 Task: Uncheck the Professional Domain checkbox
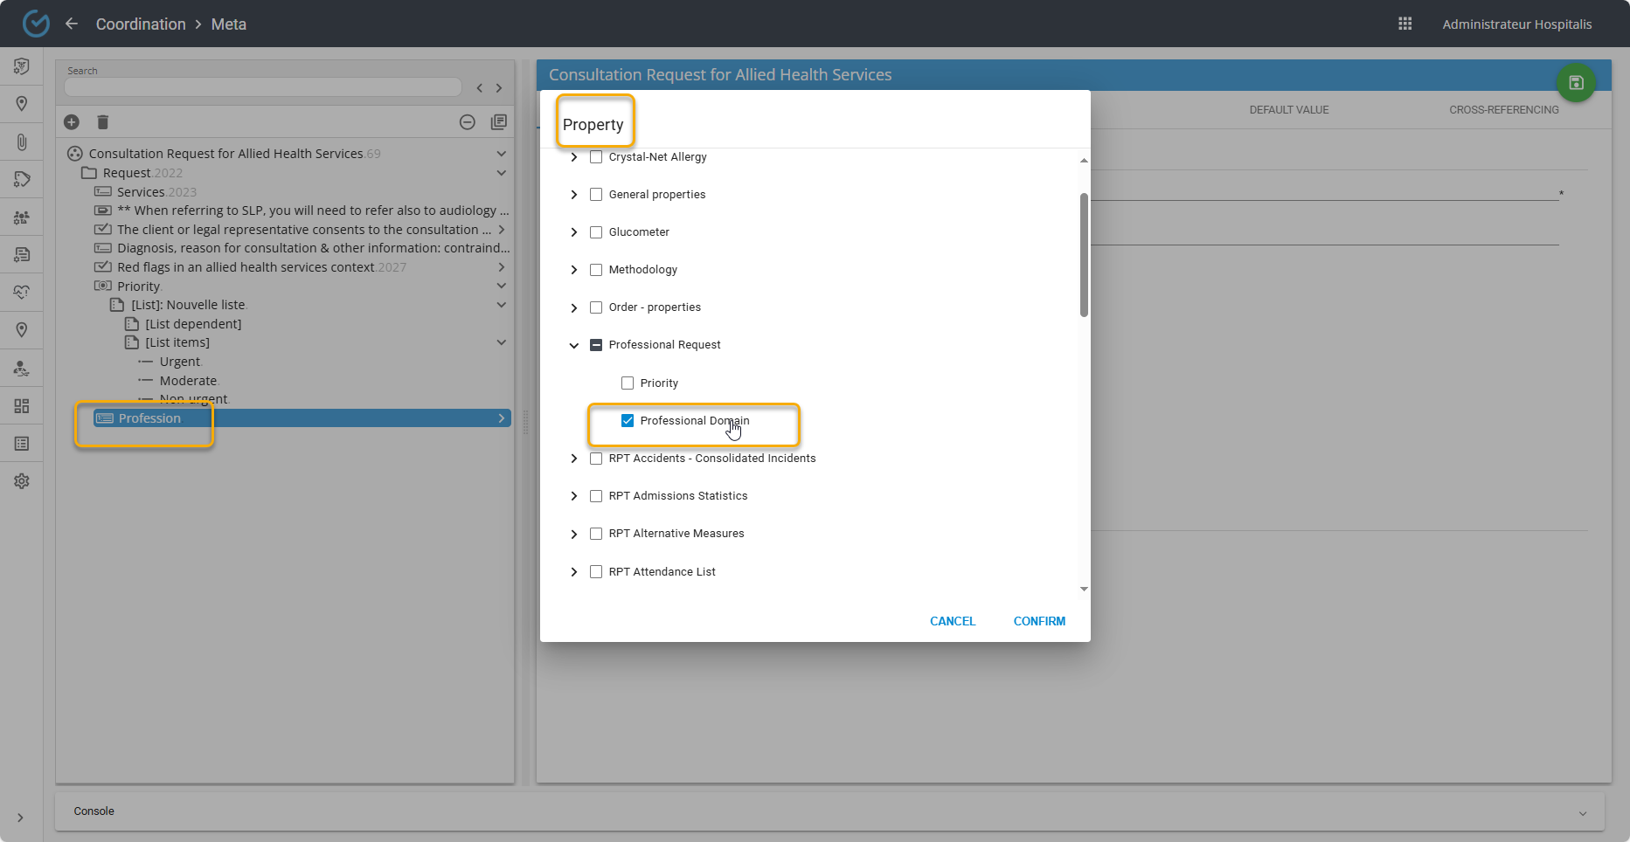[628, 421]
